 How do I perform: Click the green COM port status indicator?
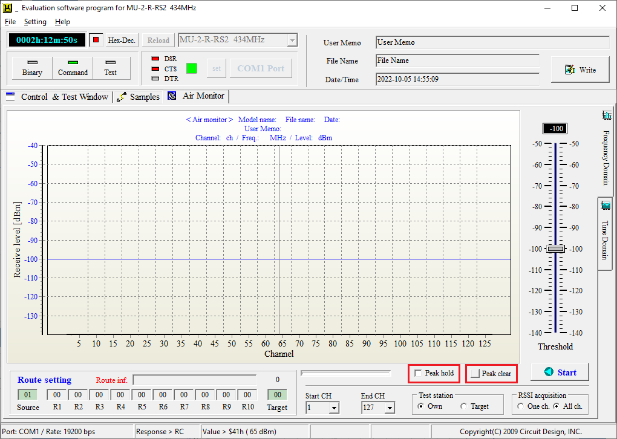pyautogui.click(x=192, y=68)
